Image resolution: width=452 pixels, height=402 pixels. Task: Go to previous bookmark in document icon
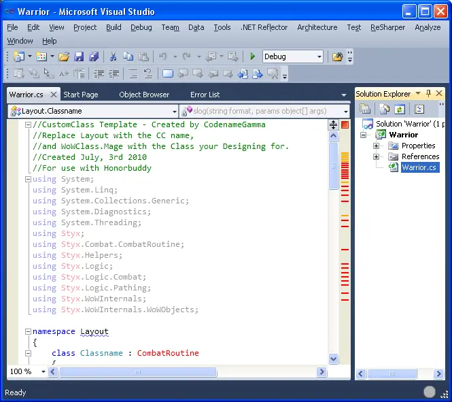click(x=243, y=74)
